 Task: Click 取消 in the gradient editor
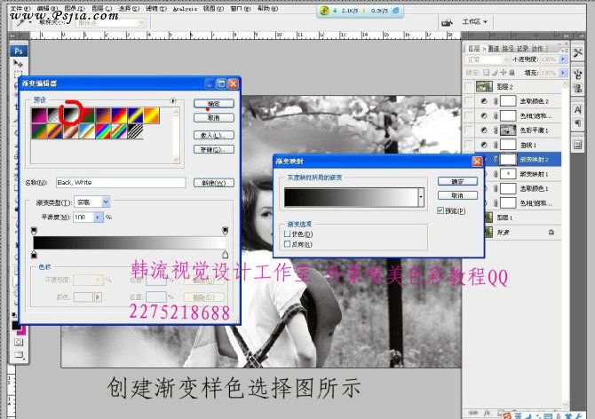[214, 117]
